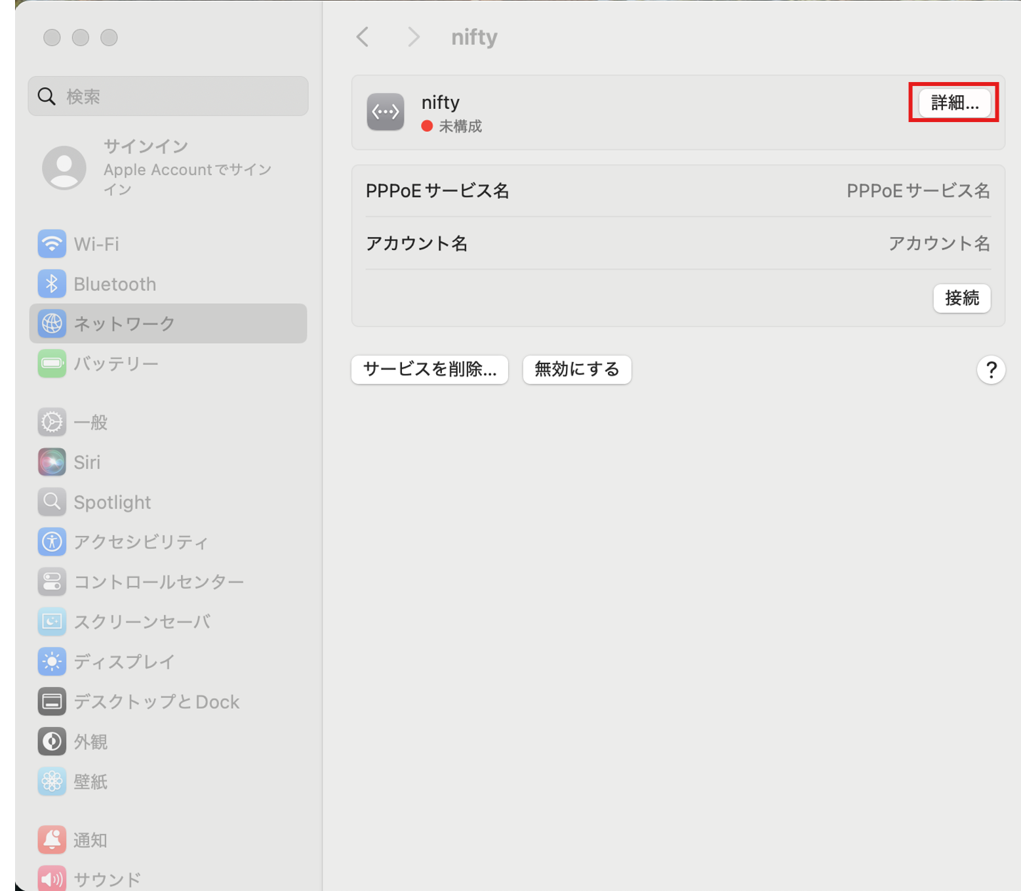Viewport: 1021px width, 891px height.
Task: Open the 壁紙 wallpaper icon
Action: 52,781
